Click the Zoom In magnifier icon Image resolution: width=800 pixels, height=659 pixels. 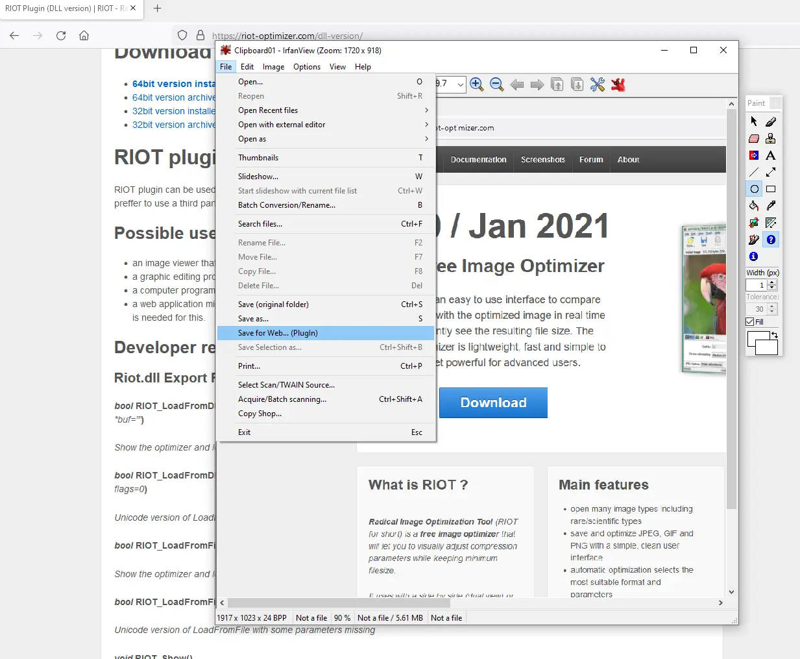477,84
